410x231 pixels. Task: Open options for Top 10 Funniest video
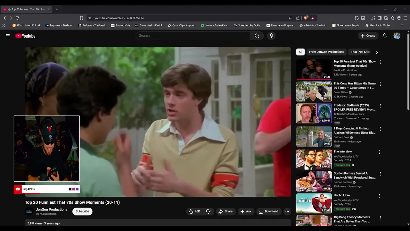click(380, 62)
